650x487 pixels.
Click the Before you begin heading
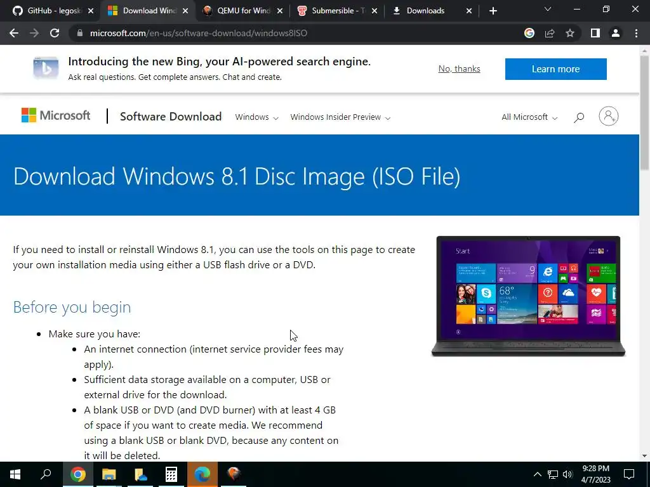[72, 308]
